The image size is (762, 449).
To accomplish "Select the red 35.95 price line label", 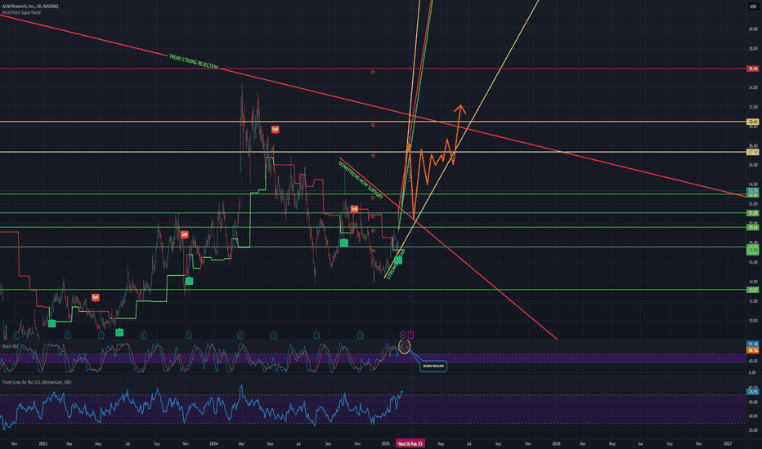I will tap(753, 69).
